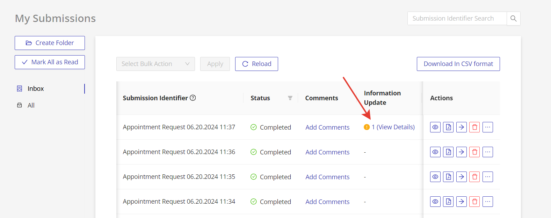Open the Status column filter
551x218 pixels.
(290, 98)
